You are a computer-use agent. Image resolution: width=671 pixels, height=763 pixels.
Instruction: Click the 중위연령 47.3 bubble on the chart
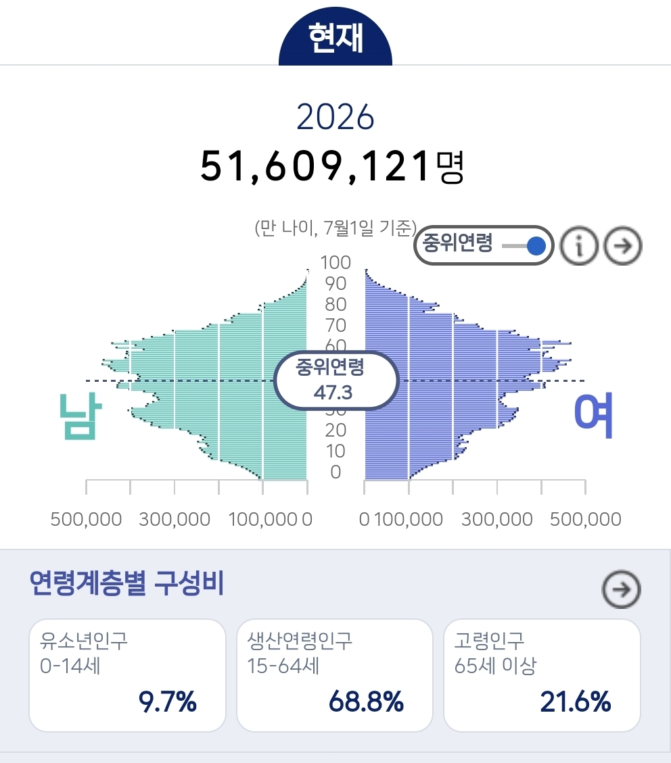pyautogui.click(x=335, y=380)
